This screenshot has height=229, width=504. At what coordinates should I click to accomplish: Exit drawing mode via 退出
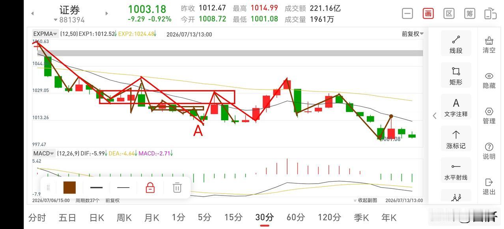coord(489,186)
